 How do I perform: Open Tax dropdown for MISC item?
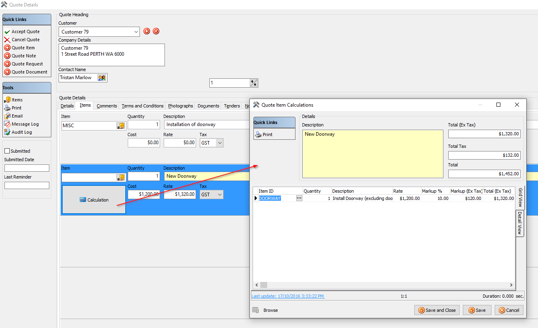(219, 143)
